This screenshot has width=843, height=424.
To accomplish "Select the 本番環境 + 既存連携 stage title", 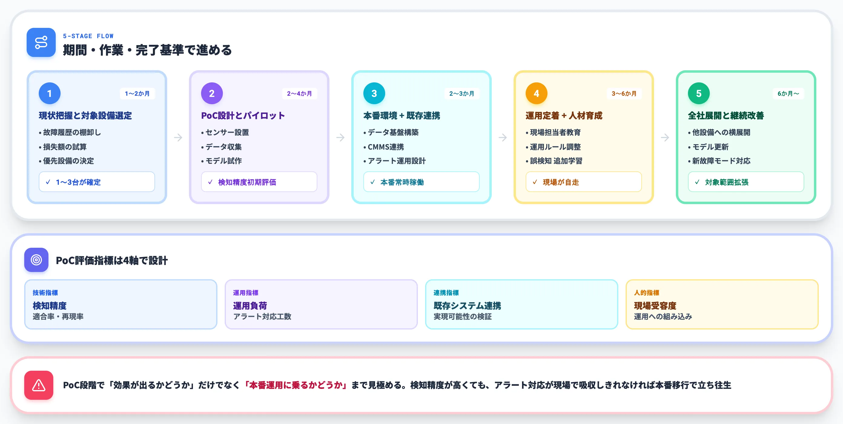I will tap(402, 116).
